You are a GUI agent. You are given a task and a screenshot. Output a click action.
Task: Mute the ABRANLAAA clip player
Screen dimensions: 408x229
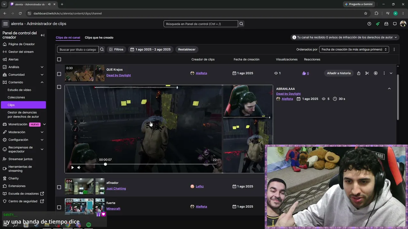(x=79, y=167)
